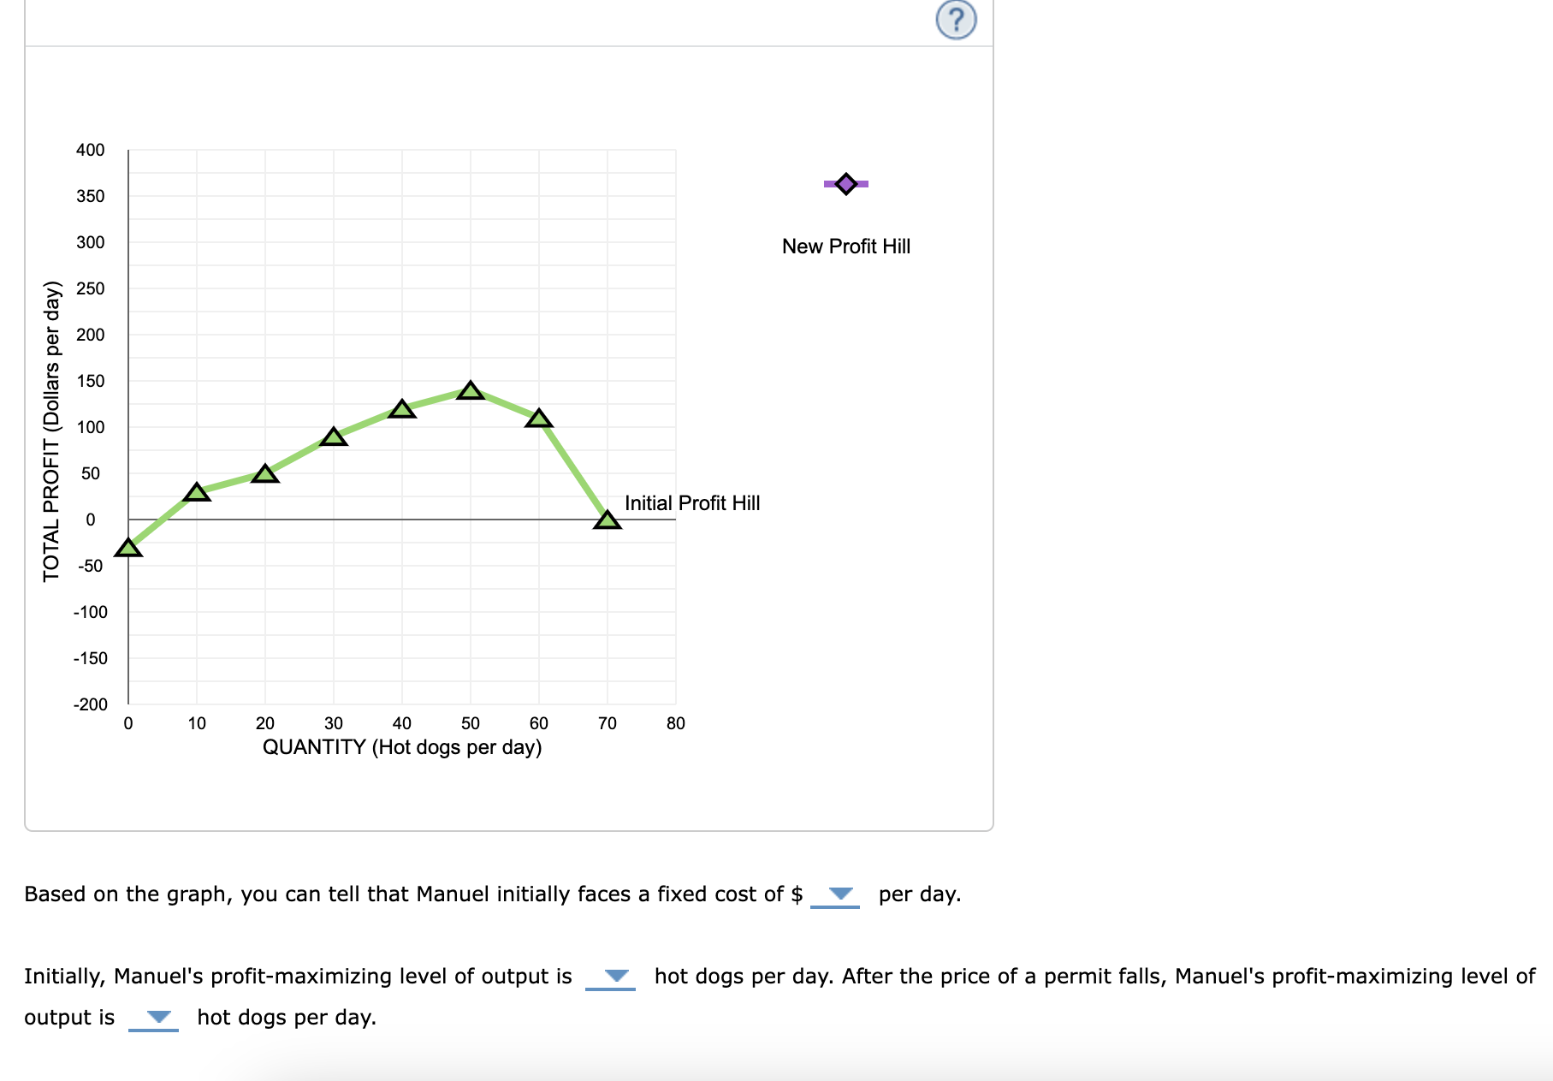Open the initial profit-maximizing output dropdown
The image size is (1553, 1081).
[610, 977]
